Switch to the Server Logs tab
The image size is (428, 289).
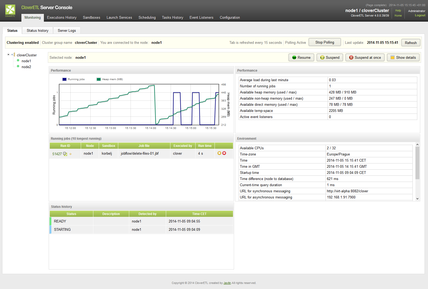pos(67,31)
